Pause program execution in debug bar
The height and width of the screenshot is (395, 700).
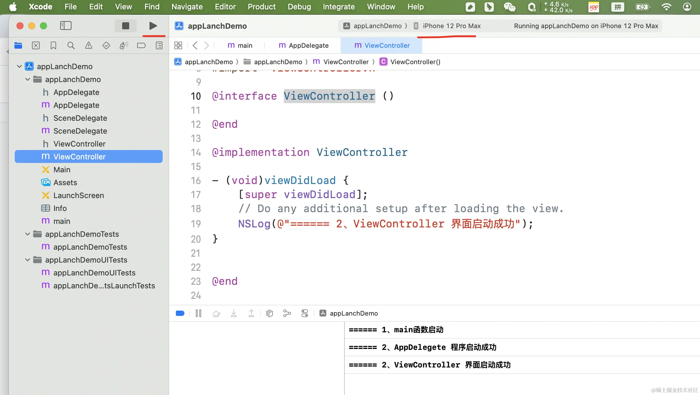[x=198, y=313]
